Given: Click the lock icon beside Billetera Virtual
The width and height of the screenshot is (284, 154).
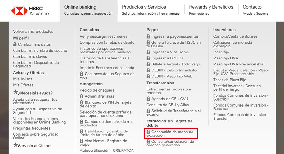Looking at the screenshot, I should tap(148, 64).
